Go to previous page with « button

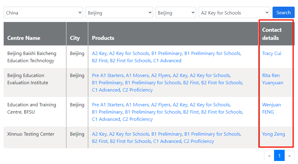coord(269,156)
